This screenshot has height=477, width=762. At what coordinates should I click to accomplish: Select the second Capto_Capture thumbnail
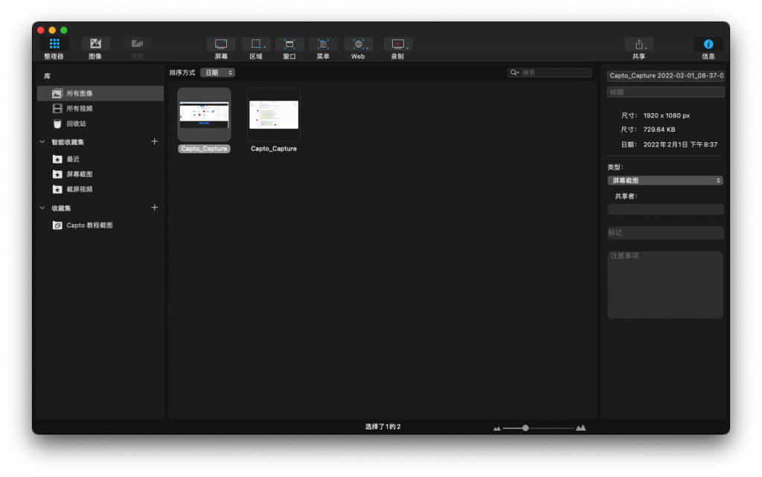pos(273,115)
